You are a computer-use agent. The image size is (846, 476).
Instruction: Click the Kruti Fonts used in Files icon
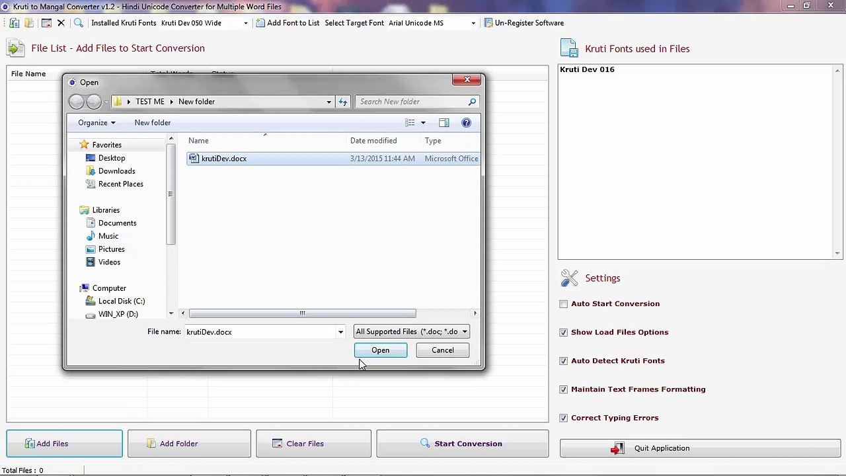point(569,48)
